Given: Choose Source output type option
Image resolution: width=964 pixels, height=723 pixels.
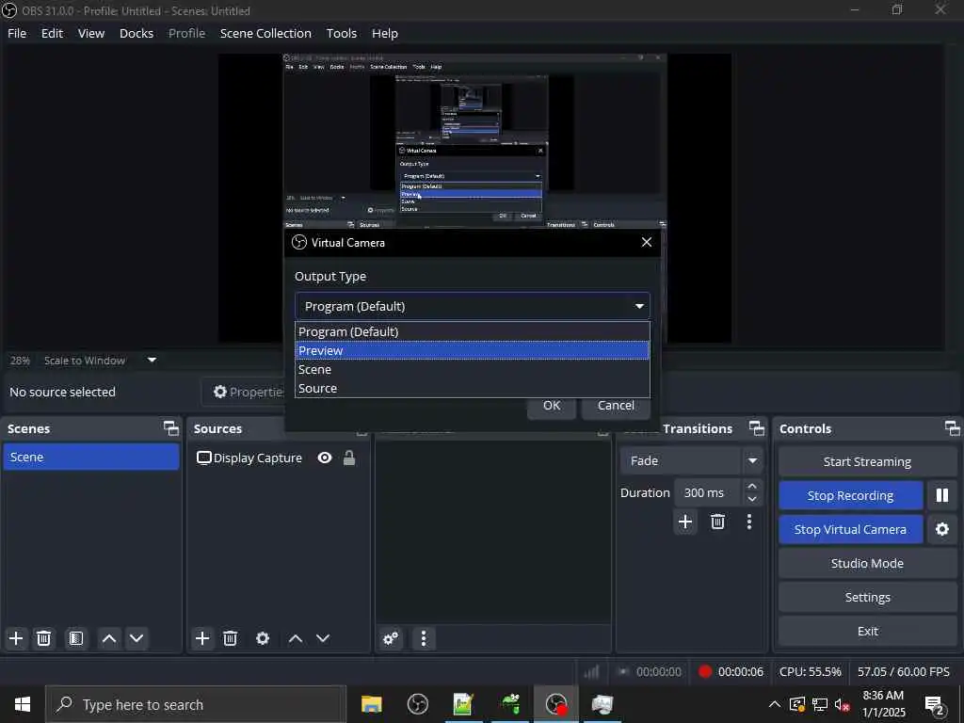Looking at the screenshot, I should [473, 388].
